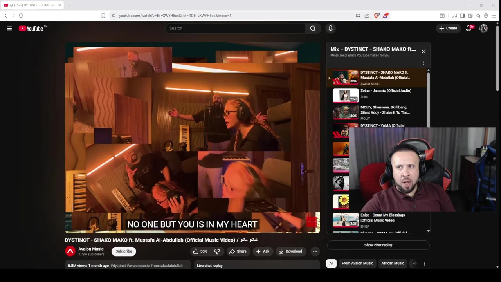Download the video
This screenshot has width=501, height=282.
[x=290, y=251]
